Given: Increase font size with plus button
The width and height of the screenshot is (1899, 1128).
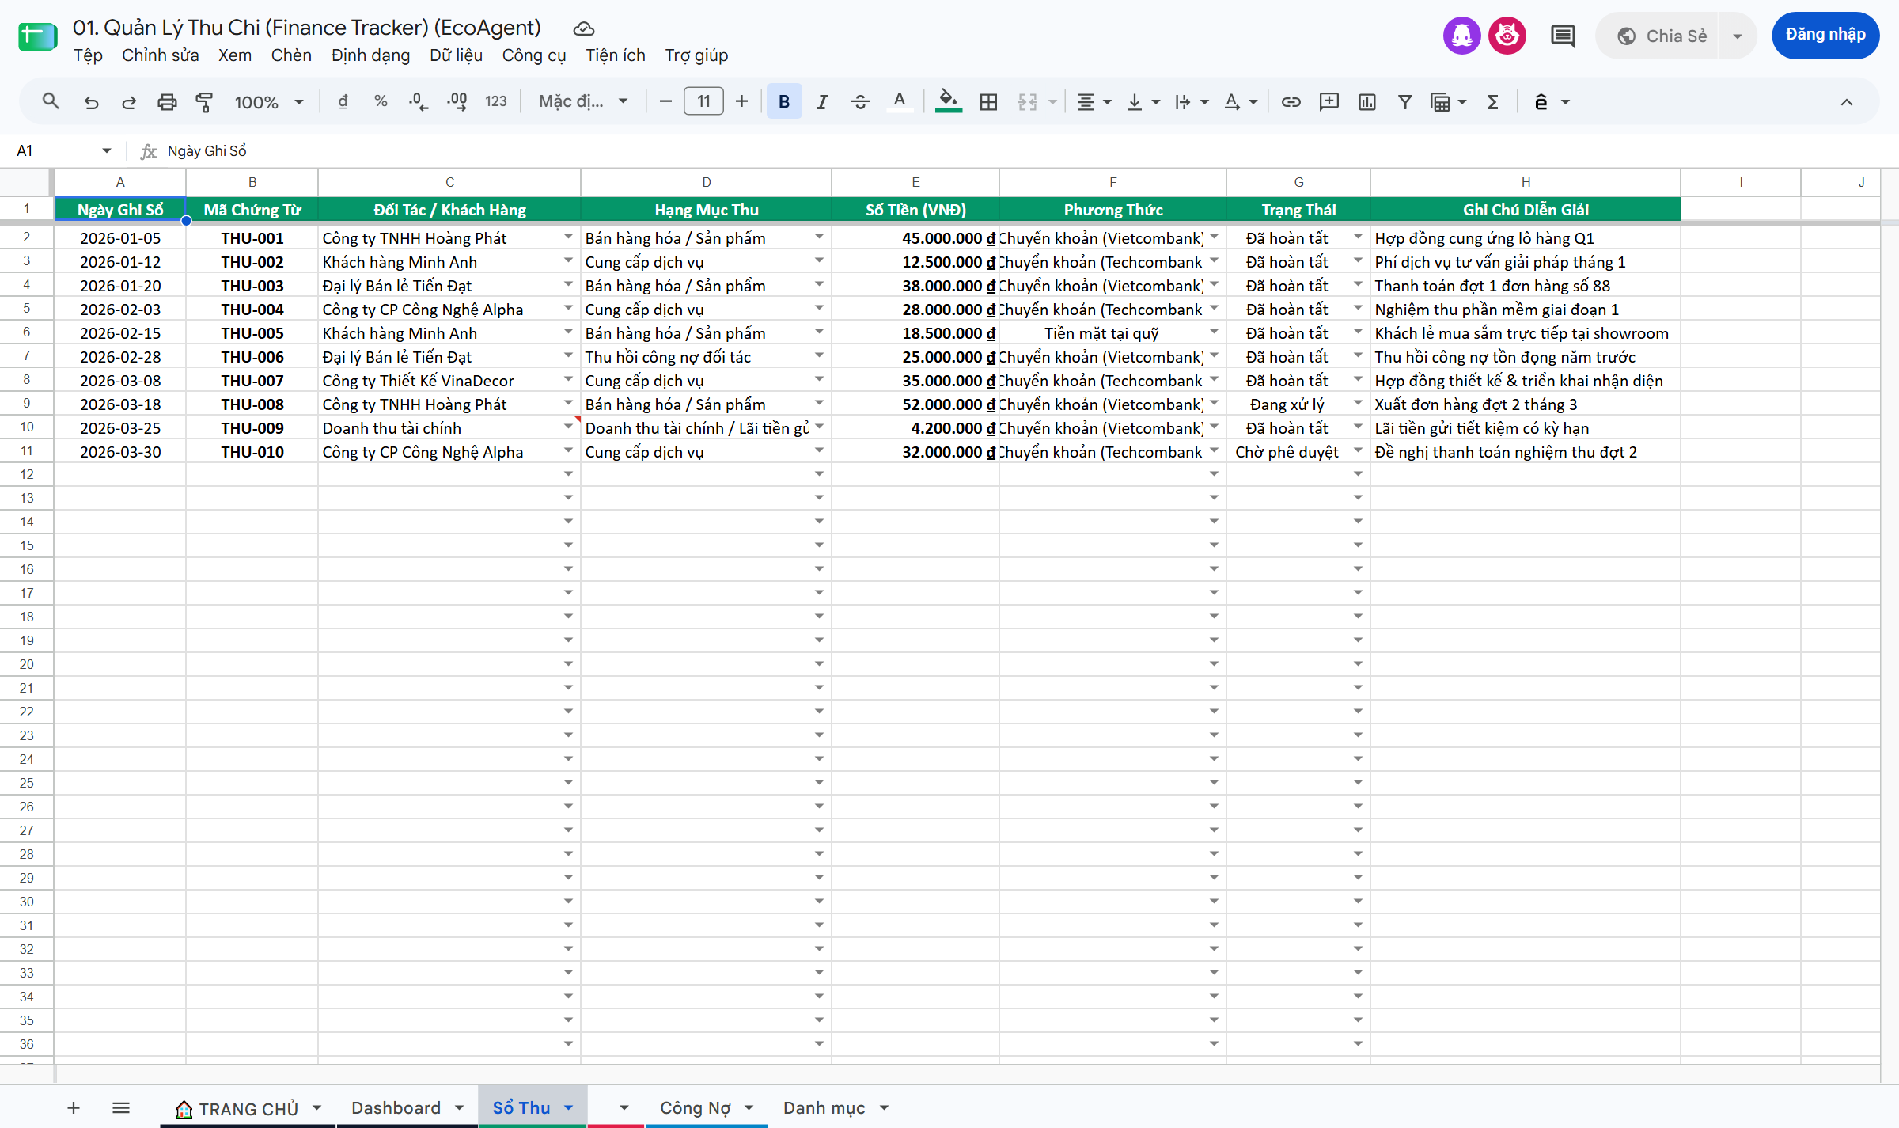Looking at the screenshot, I should click(741, 102).
